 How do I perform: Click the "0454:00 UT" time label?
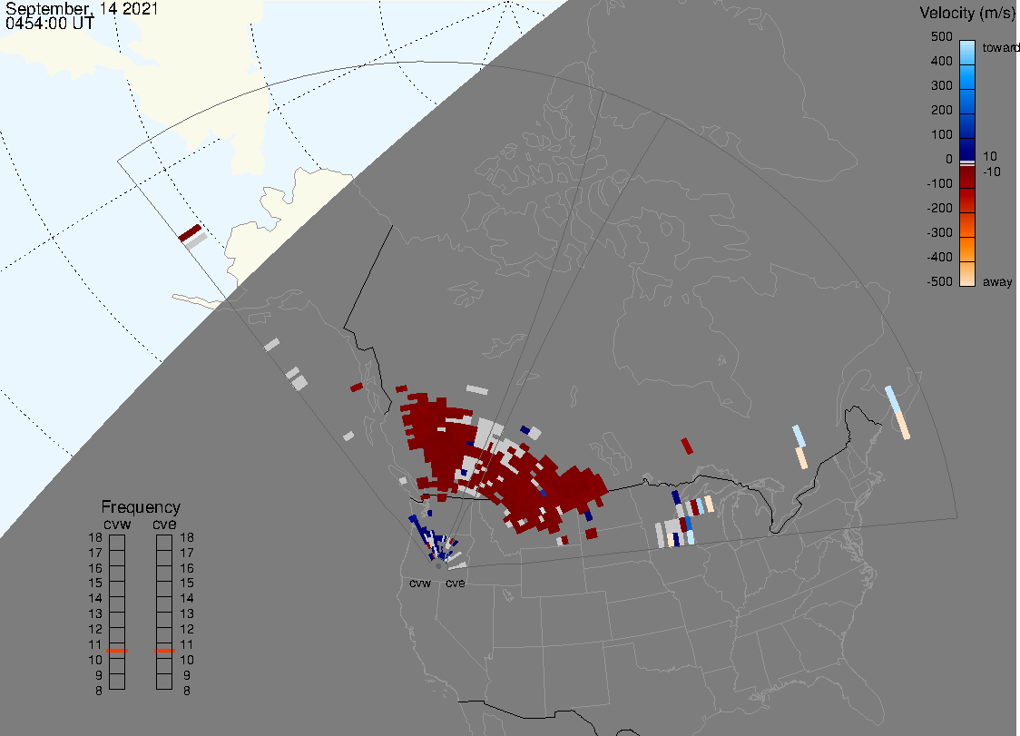coord(49,24)
